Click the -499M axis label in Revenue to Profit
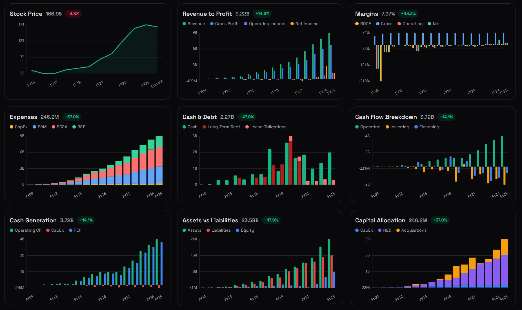 [x=192, y=81]
